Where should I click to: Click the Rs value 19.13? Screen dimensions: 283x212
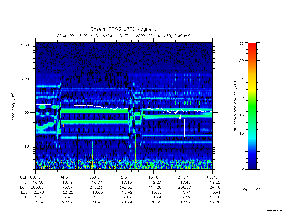click(127, 182)
